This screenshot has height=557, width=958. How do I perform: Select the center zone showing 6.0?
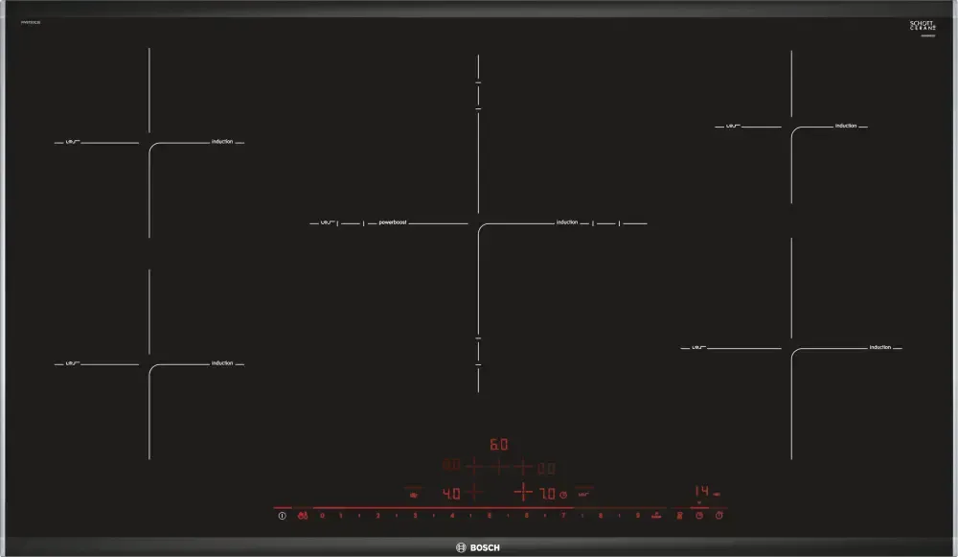coord(498,446)
